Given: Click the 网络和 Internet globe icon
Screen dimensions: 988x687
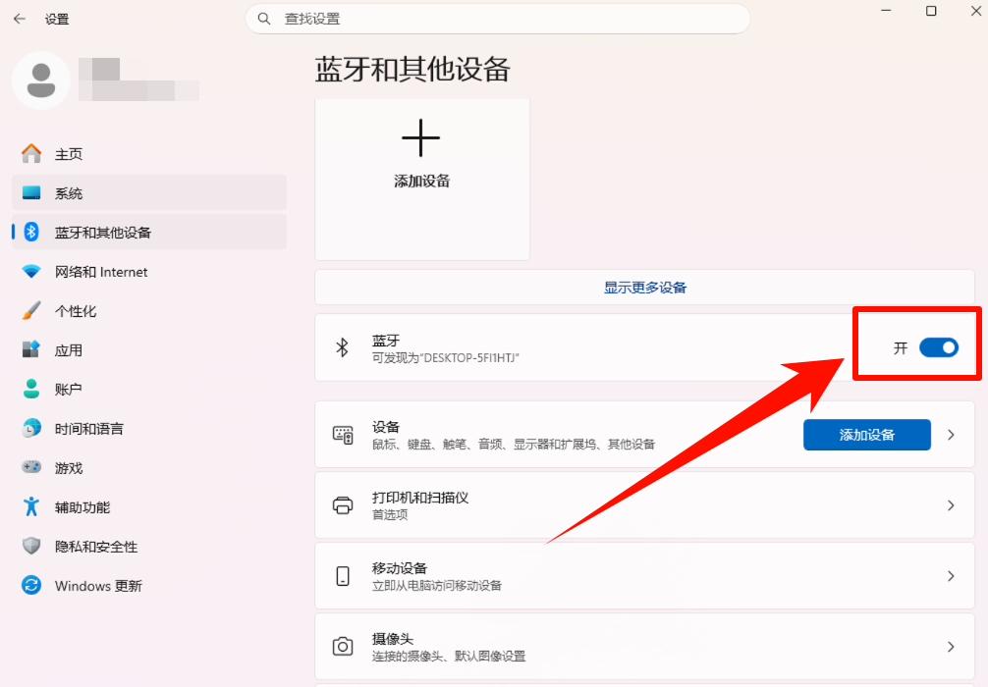Looking at the screenshot, I should (x=29, y=271).
